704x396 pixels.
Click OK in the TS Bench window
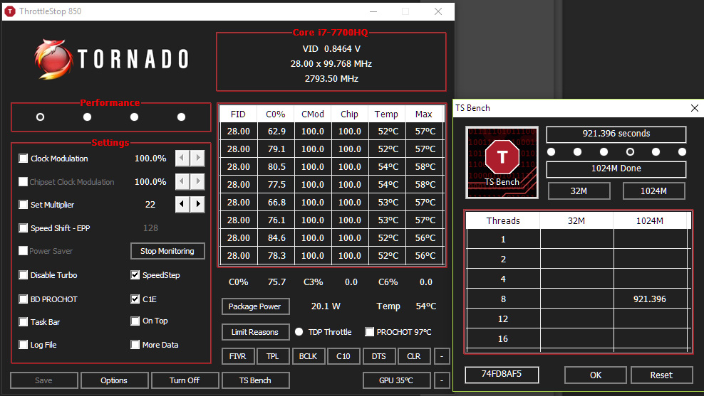(596, 375)
